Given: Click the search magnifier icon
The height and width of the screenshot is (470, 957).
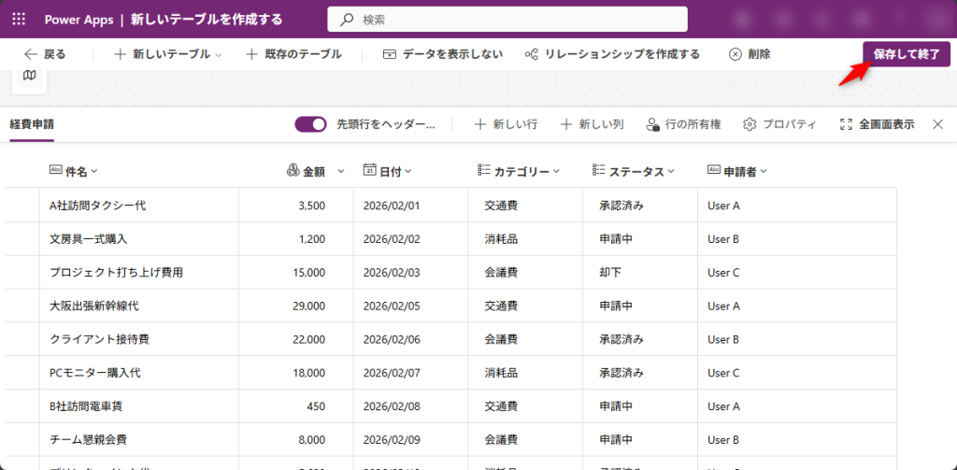Looking at the screenshot, I should 347,20.
